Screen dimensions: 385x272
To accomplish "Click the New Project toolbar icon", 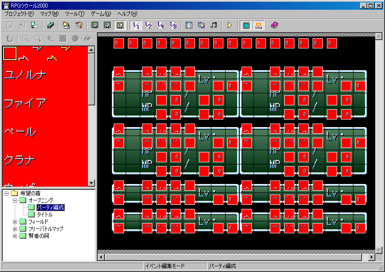I will pos(10,25).
